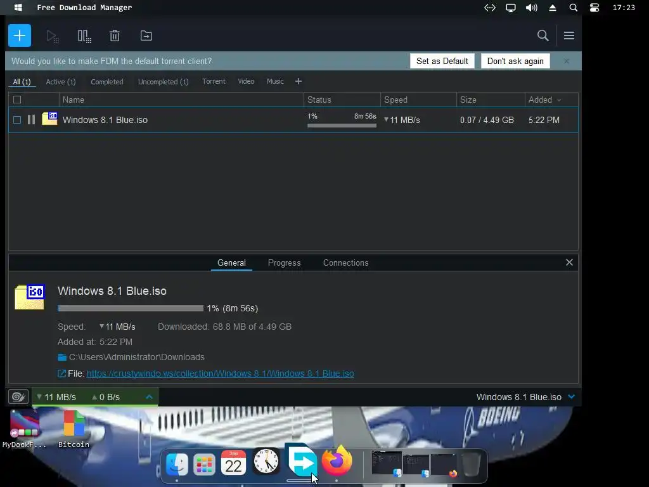Open the Clock app in the dock
Image resolution: width=649 pixels, height=487 pixels.
266,461
